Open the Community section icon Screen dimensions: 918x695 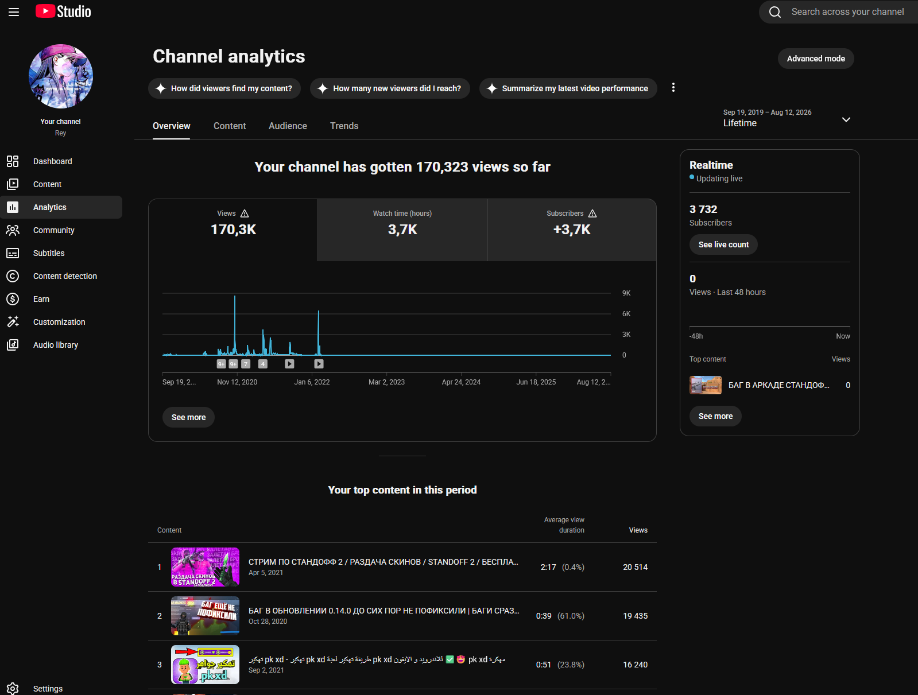(x=13, y=230)
